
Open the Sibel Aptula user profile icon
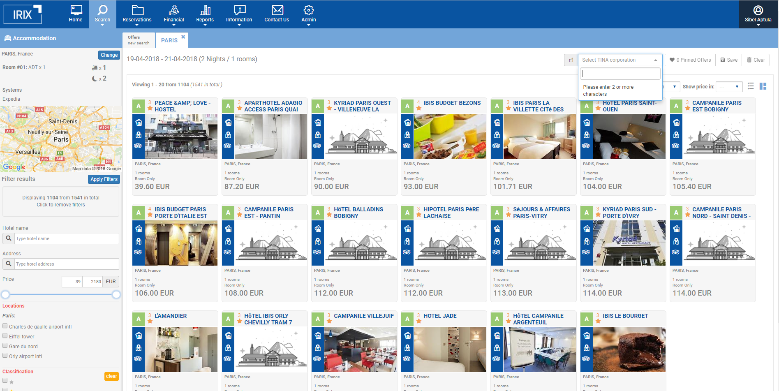point(758,10)
